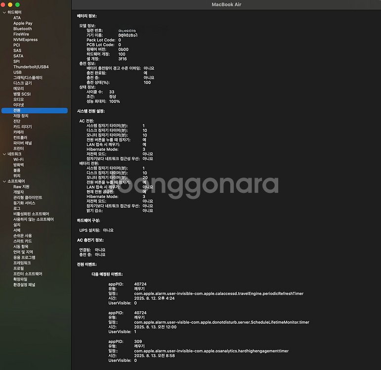This screenshot has height=370, width=381.
Task: Open the 메모리 item
Action: click(18, 89)
